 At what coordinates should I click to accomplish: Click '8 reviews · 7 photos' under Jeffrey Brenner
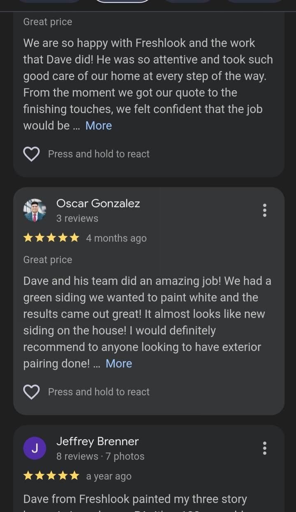click(100, 456)
